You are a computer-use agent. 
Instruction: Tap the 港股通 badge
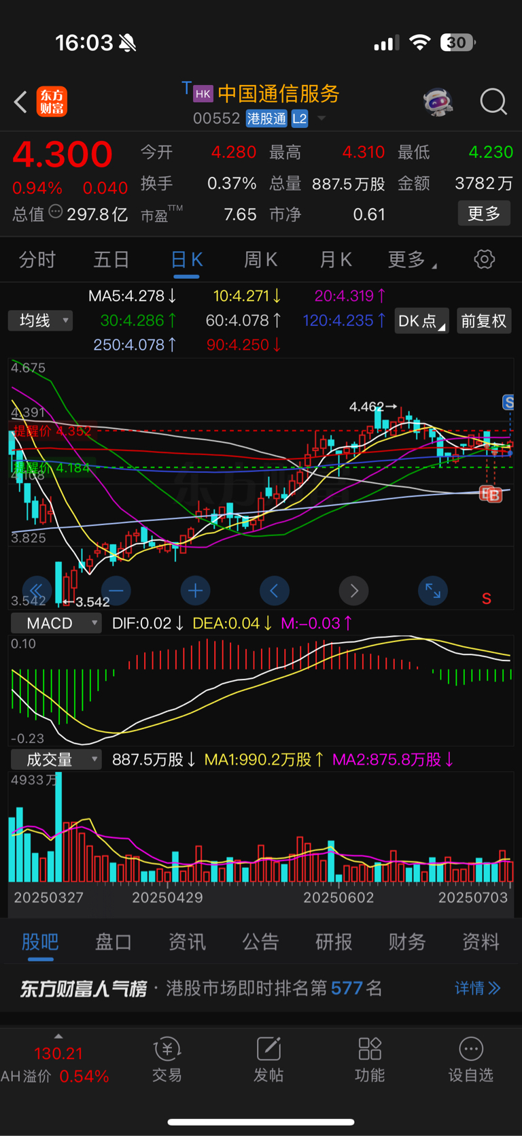coord(266,118)
